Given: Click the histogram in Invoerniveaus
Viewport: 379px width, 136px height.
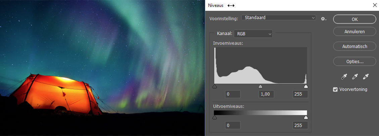Looking at the screenshot, I should [260, 65].
